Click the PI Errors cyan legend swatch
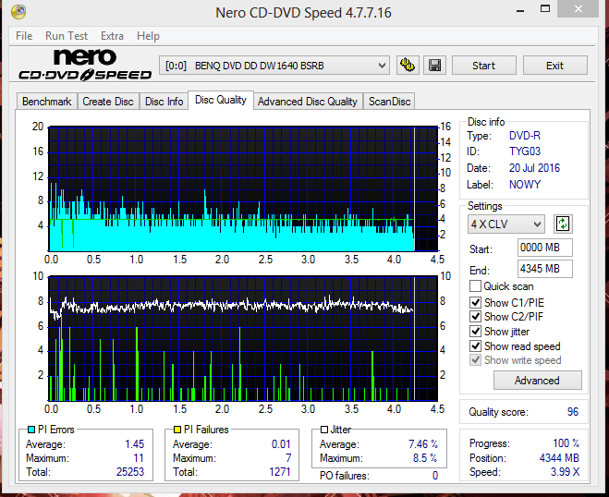The height and width of the screenshot is (497, 609). click(31, 430)
